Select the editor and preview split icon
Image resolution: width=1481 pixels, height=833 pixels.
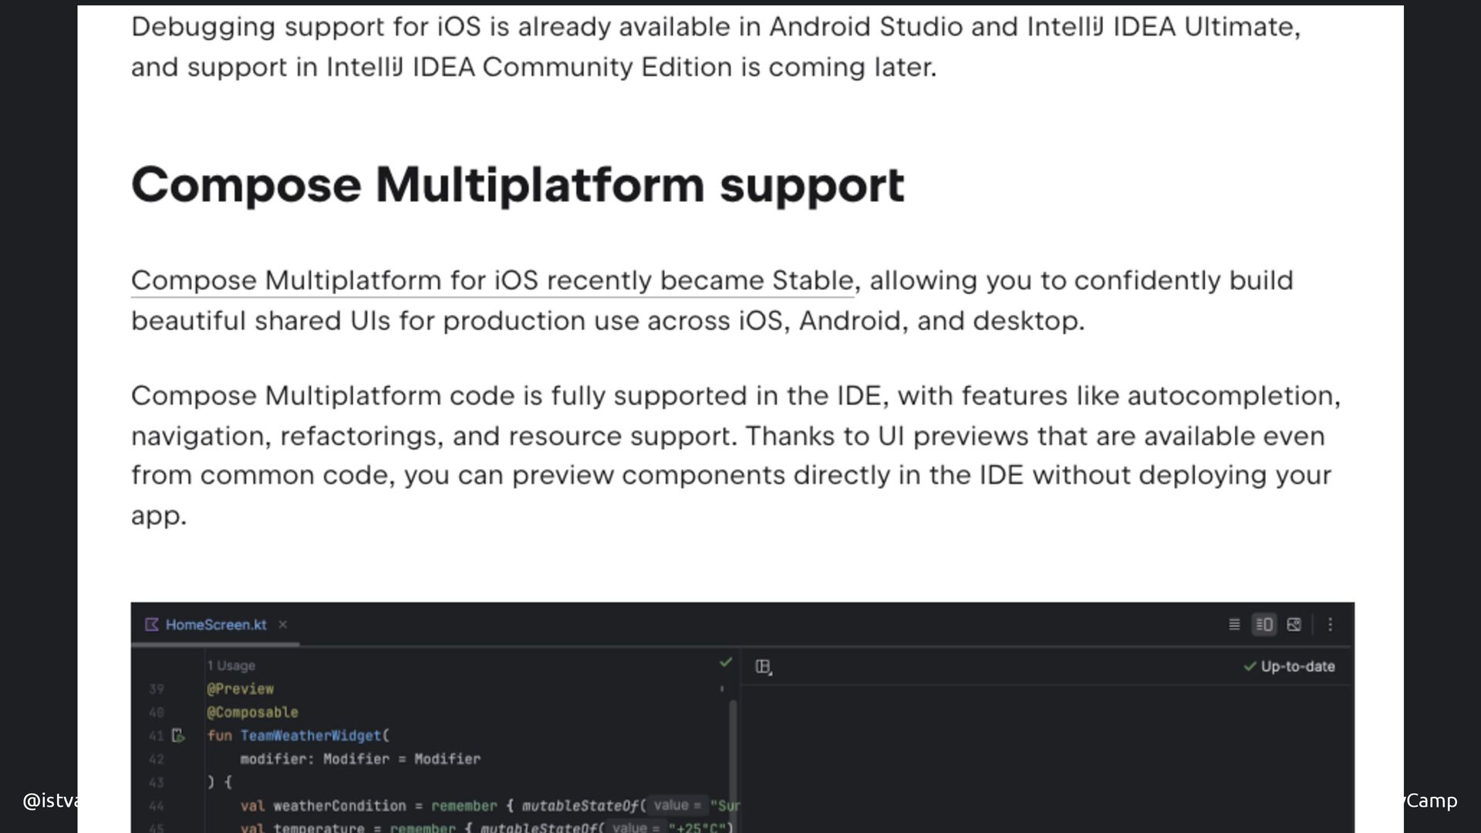pyautogui.click(x=1264, y=625)
